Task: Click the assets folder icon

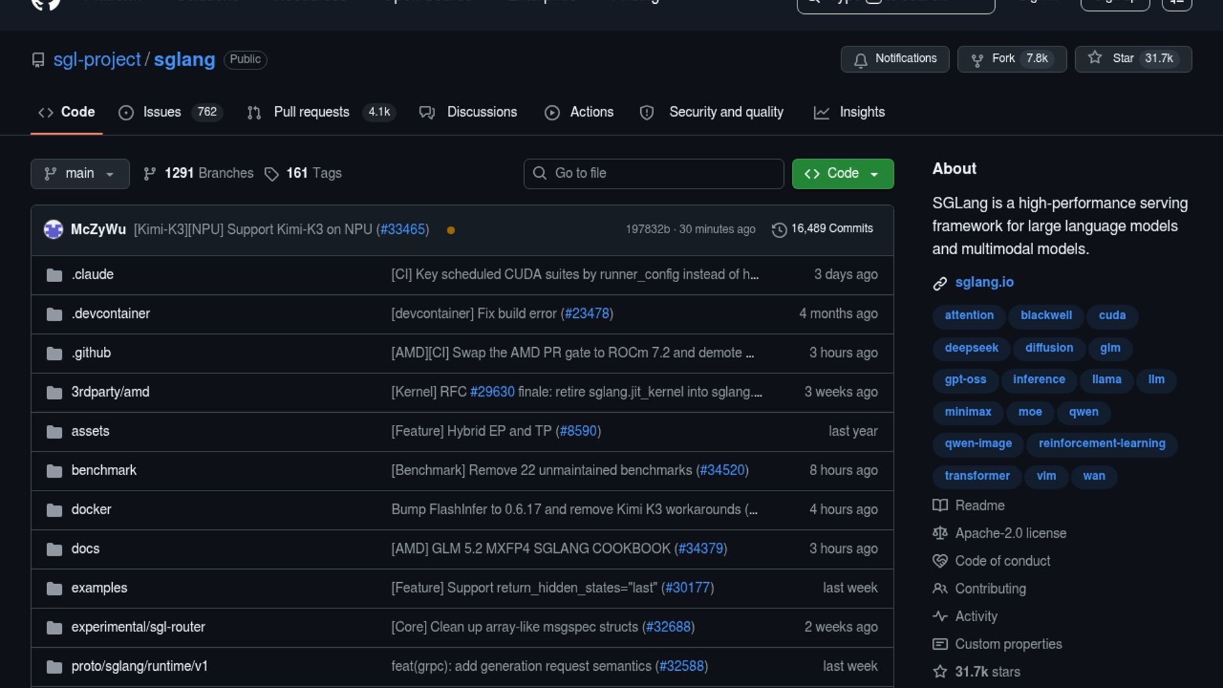Action: point(54,432)
